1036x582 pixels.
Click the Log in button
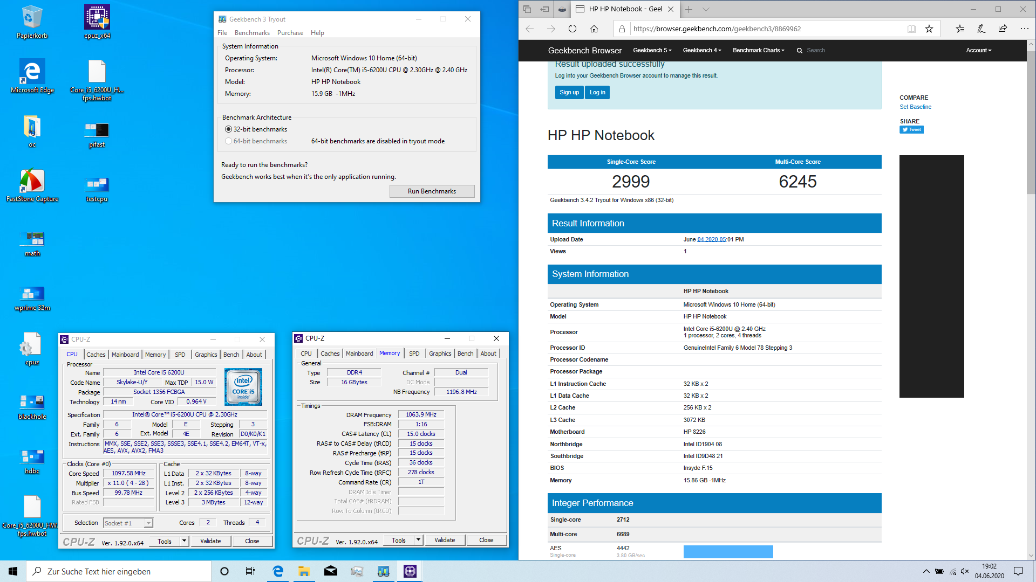[x=597, y=93]
